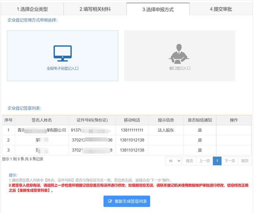254x213 pixels.
Task: Click the 签名人姓名 column header
Action: (41, 120)
